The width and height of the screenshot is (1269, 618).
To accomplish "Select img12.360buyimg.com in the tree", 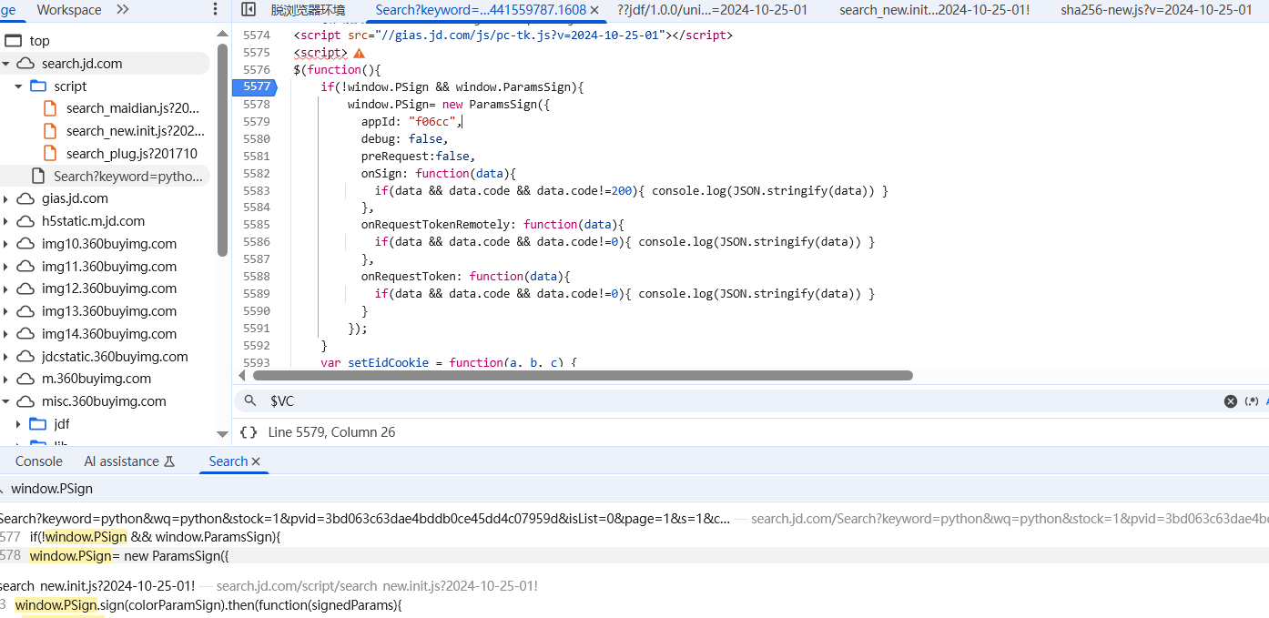I will click(x=109, y=289).
